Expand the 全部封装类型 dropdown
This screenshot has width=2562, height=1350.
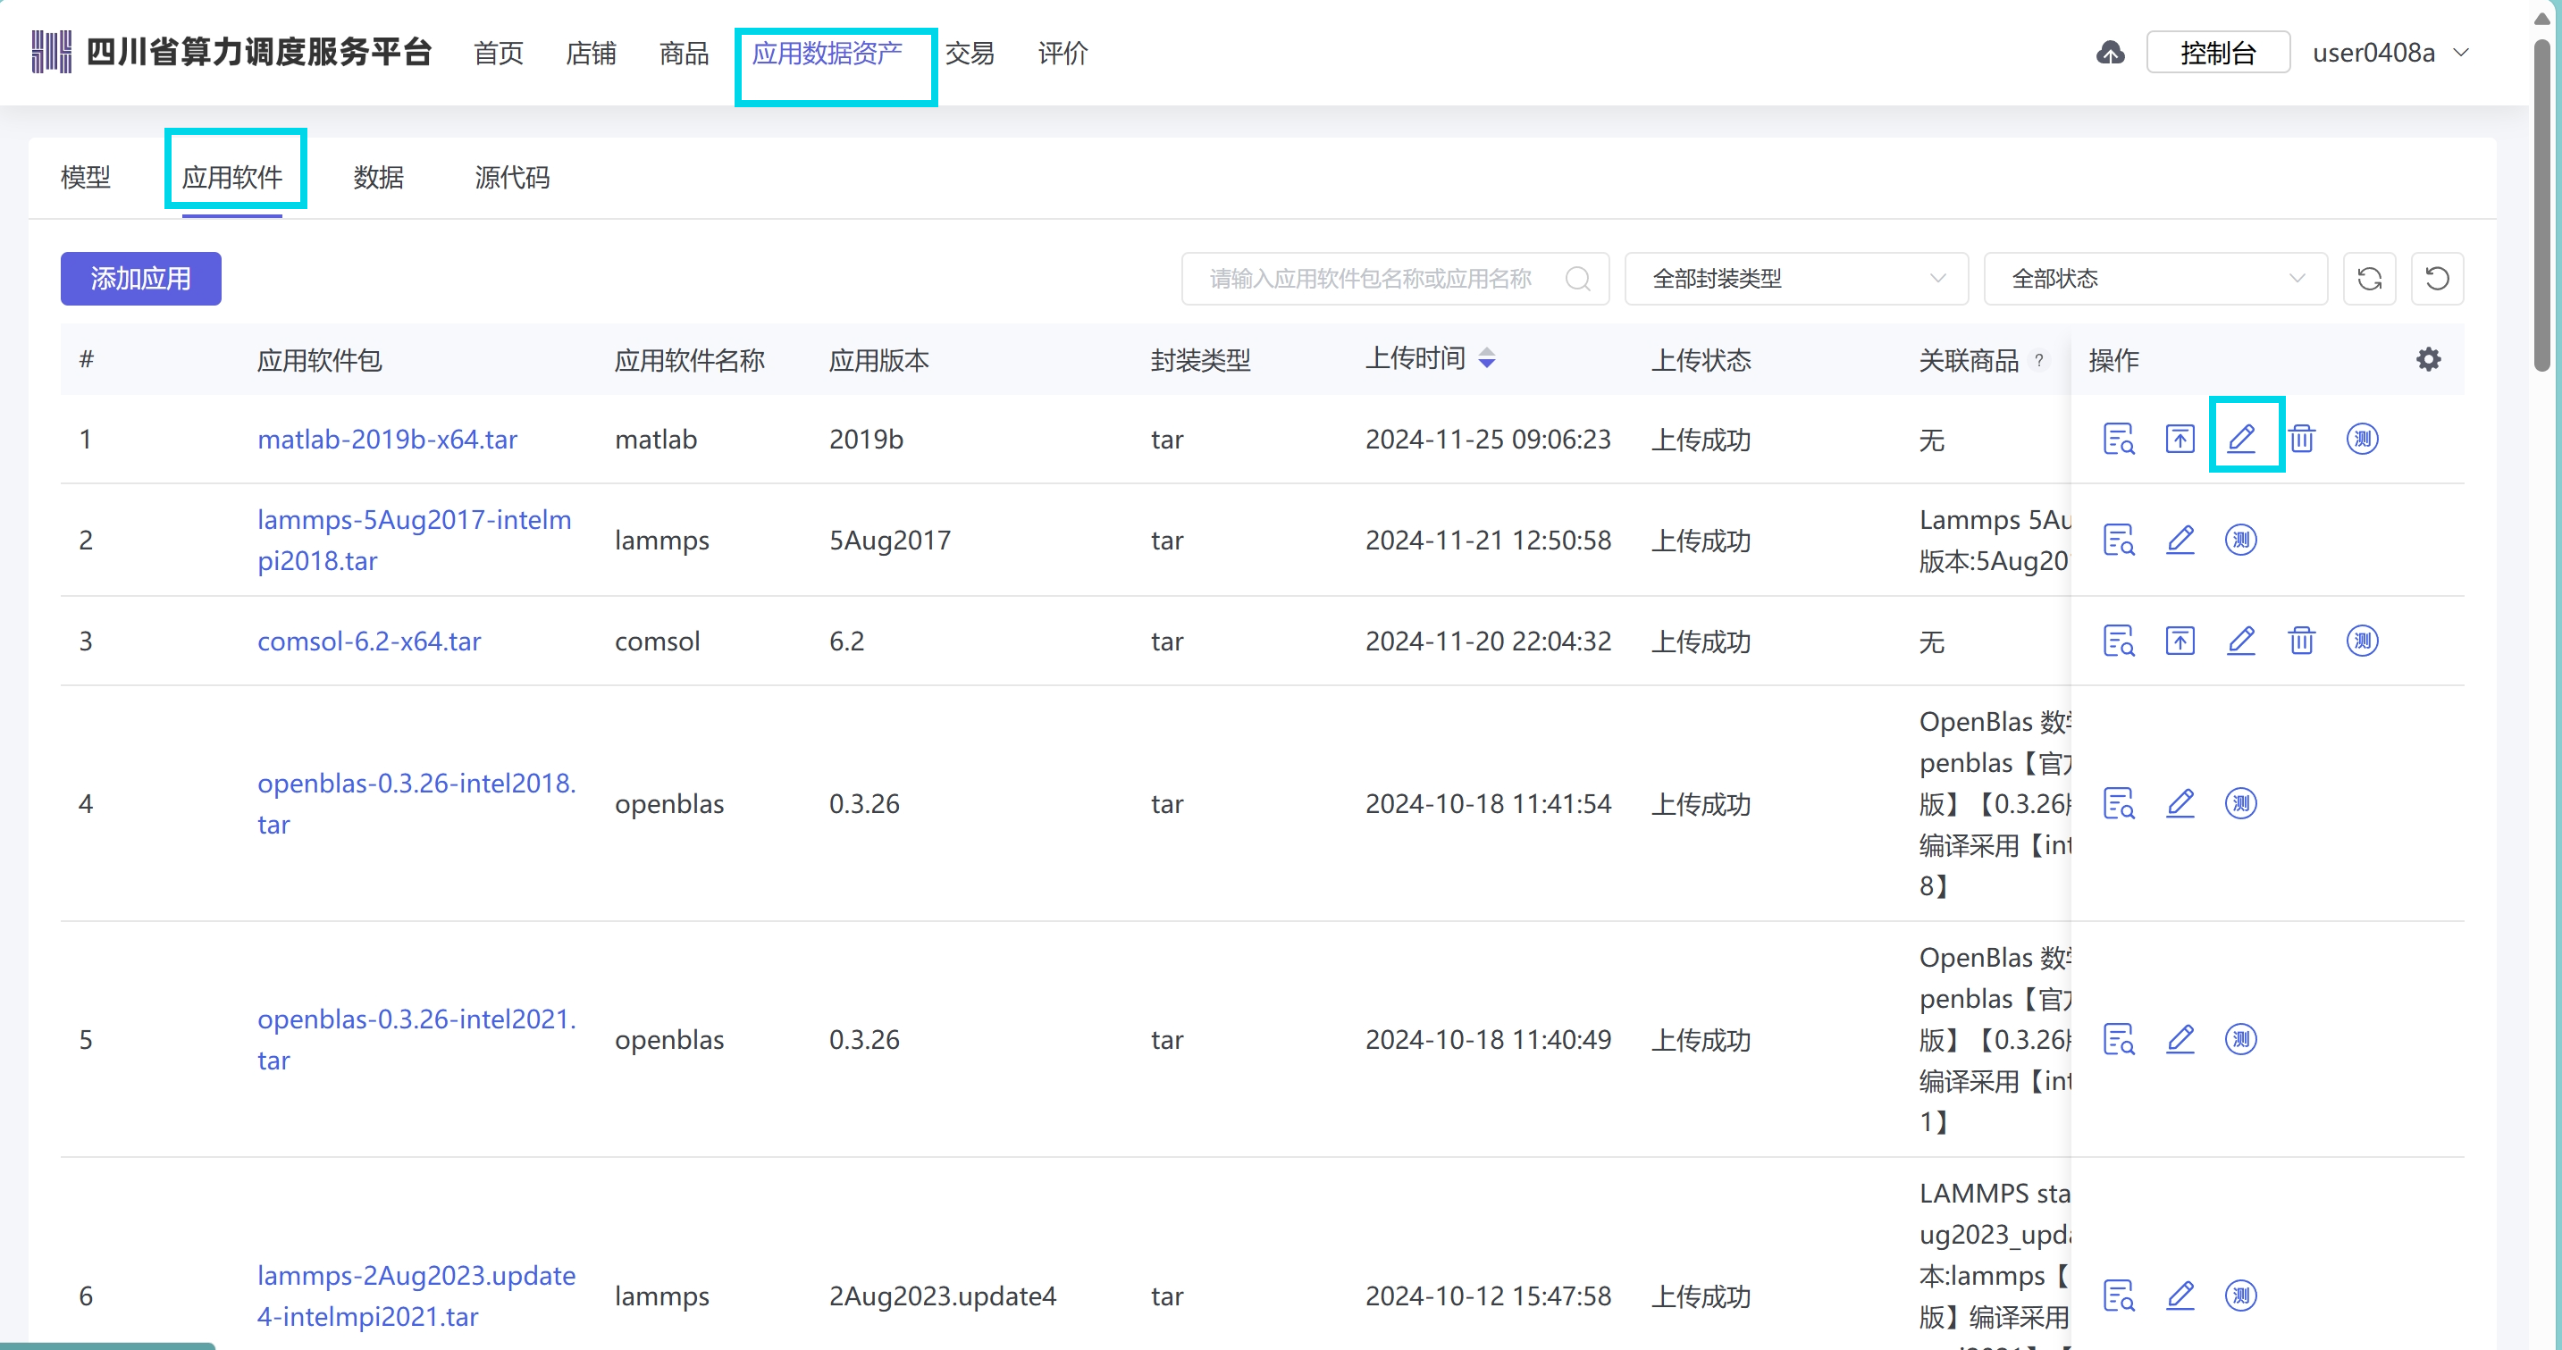[x=1796, y=279]
